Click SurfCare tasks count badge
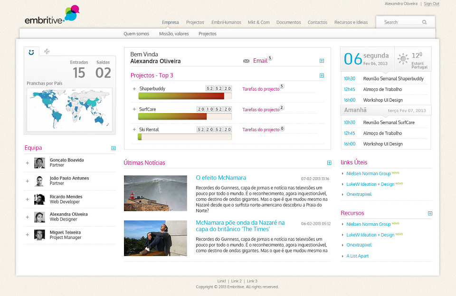Screen dimensions: 456x296 click(x=282, y=107)
